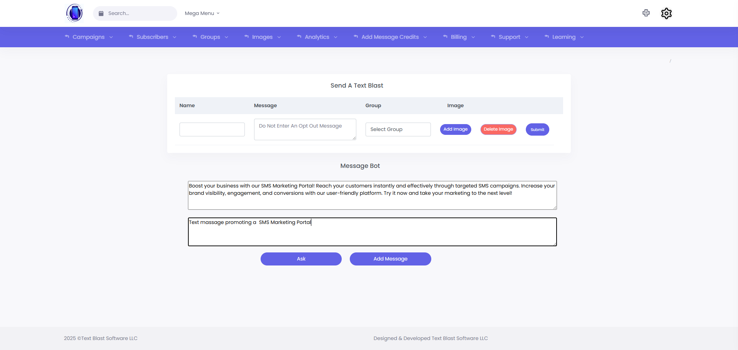Open the Add Message Credits menu
The width and height of the screenshot is (738, 350).
click(x=390, y=37)
